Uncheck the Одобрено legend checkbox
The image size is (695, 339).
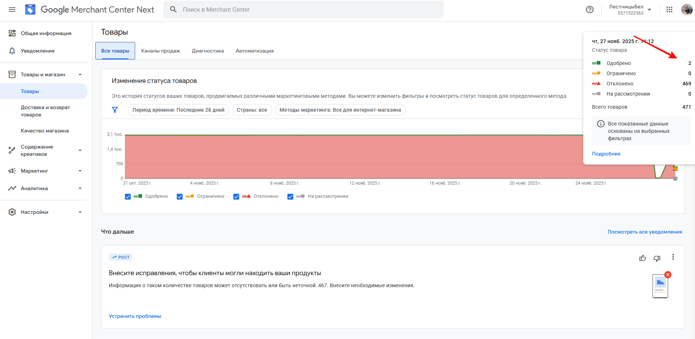coord(128,197)
